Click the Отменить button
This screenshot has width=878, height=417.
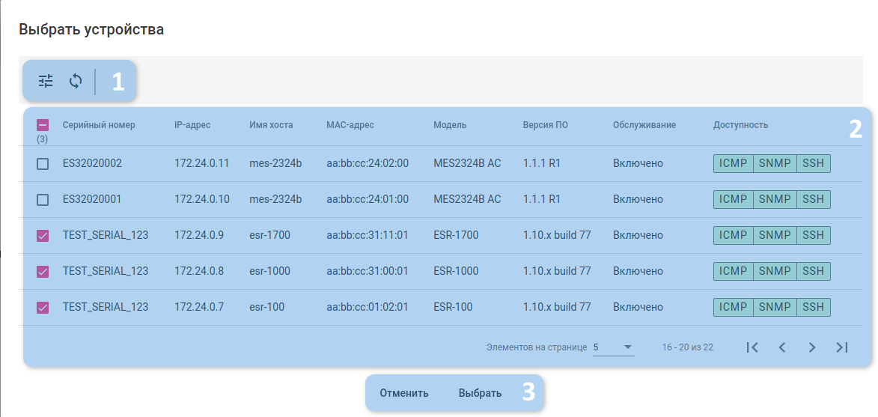coord(404,393)
